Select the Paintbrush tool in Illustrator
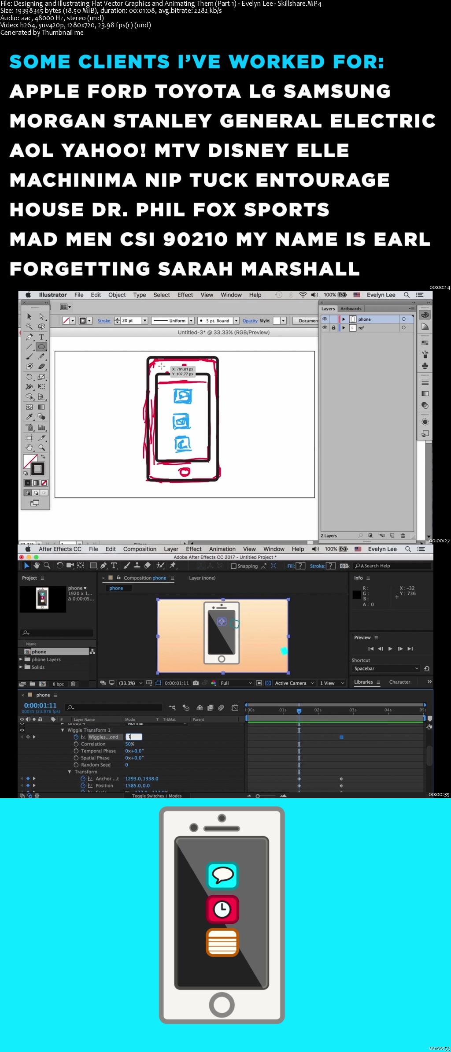Image resolution: width=451 pixels, height=1052 pixels. pos(30,356)
